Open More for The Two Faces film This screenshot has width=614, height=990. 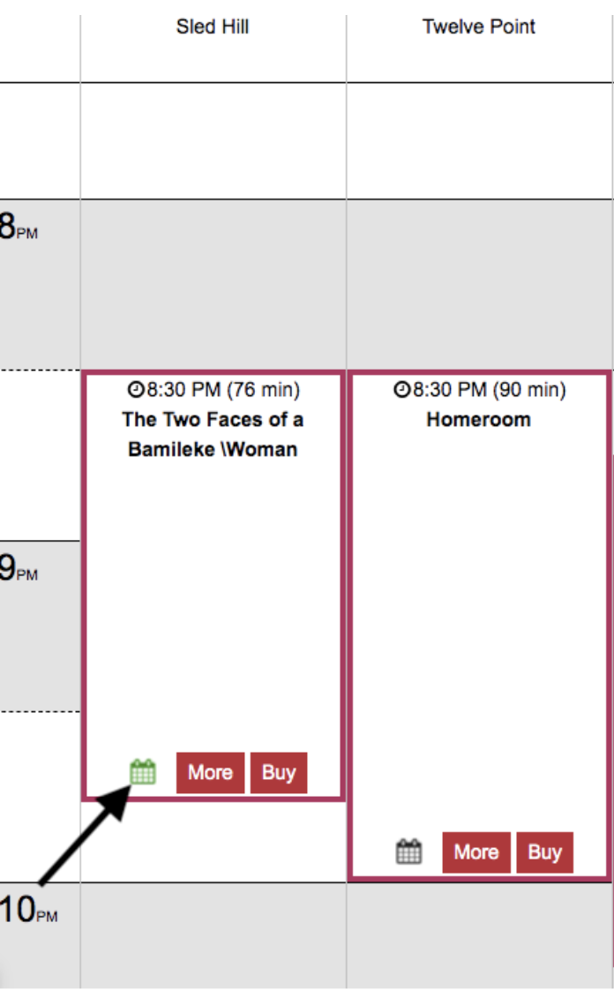click(x=210, y=772)
